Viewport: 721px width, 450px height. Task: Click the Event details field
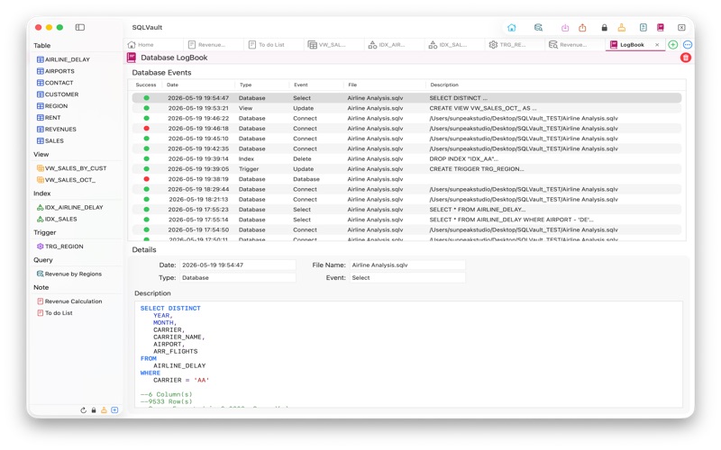pyautogui.click(x=407, y=277)
